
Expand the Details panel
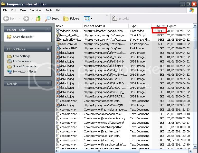point(48,84)
